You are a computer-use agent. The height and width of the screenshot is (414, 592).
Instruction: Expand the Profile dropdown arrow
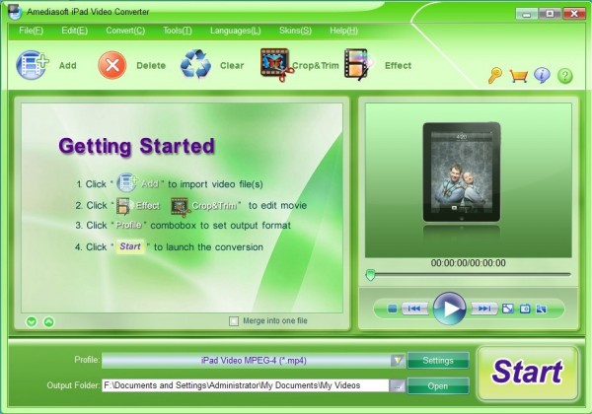click(398, 360)
